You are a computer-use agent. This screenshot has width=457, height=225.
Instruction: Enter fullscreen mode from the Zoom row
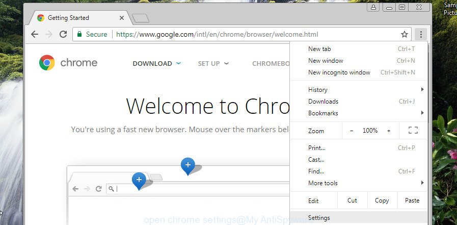point(413,131)
